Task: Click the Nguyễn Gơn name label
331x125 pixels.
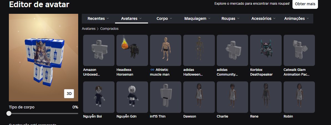Action: 126,116
